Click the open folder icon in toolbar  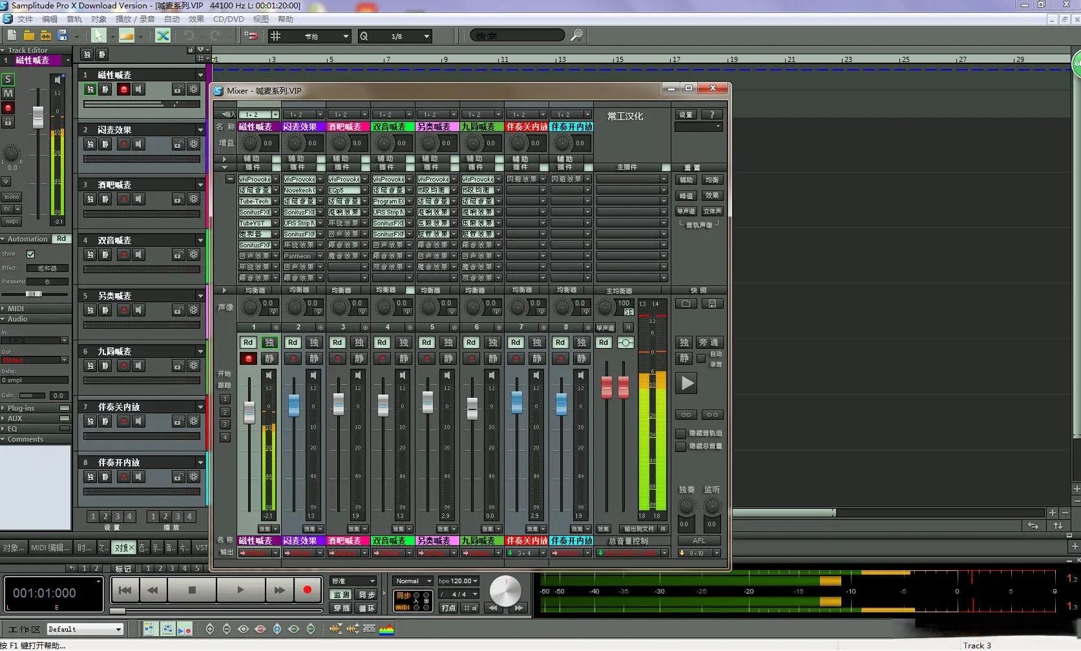coord(29,36)
